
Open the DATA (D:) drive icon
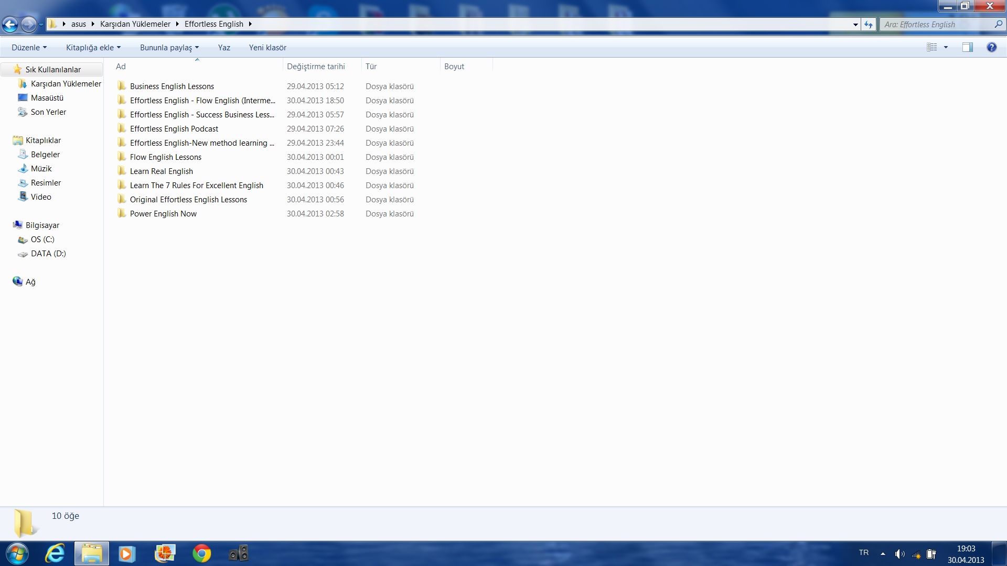pyautogui.click(x=23, y=254)
